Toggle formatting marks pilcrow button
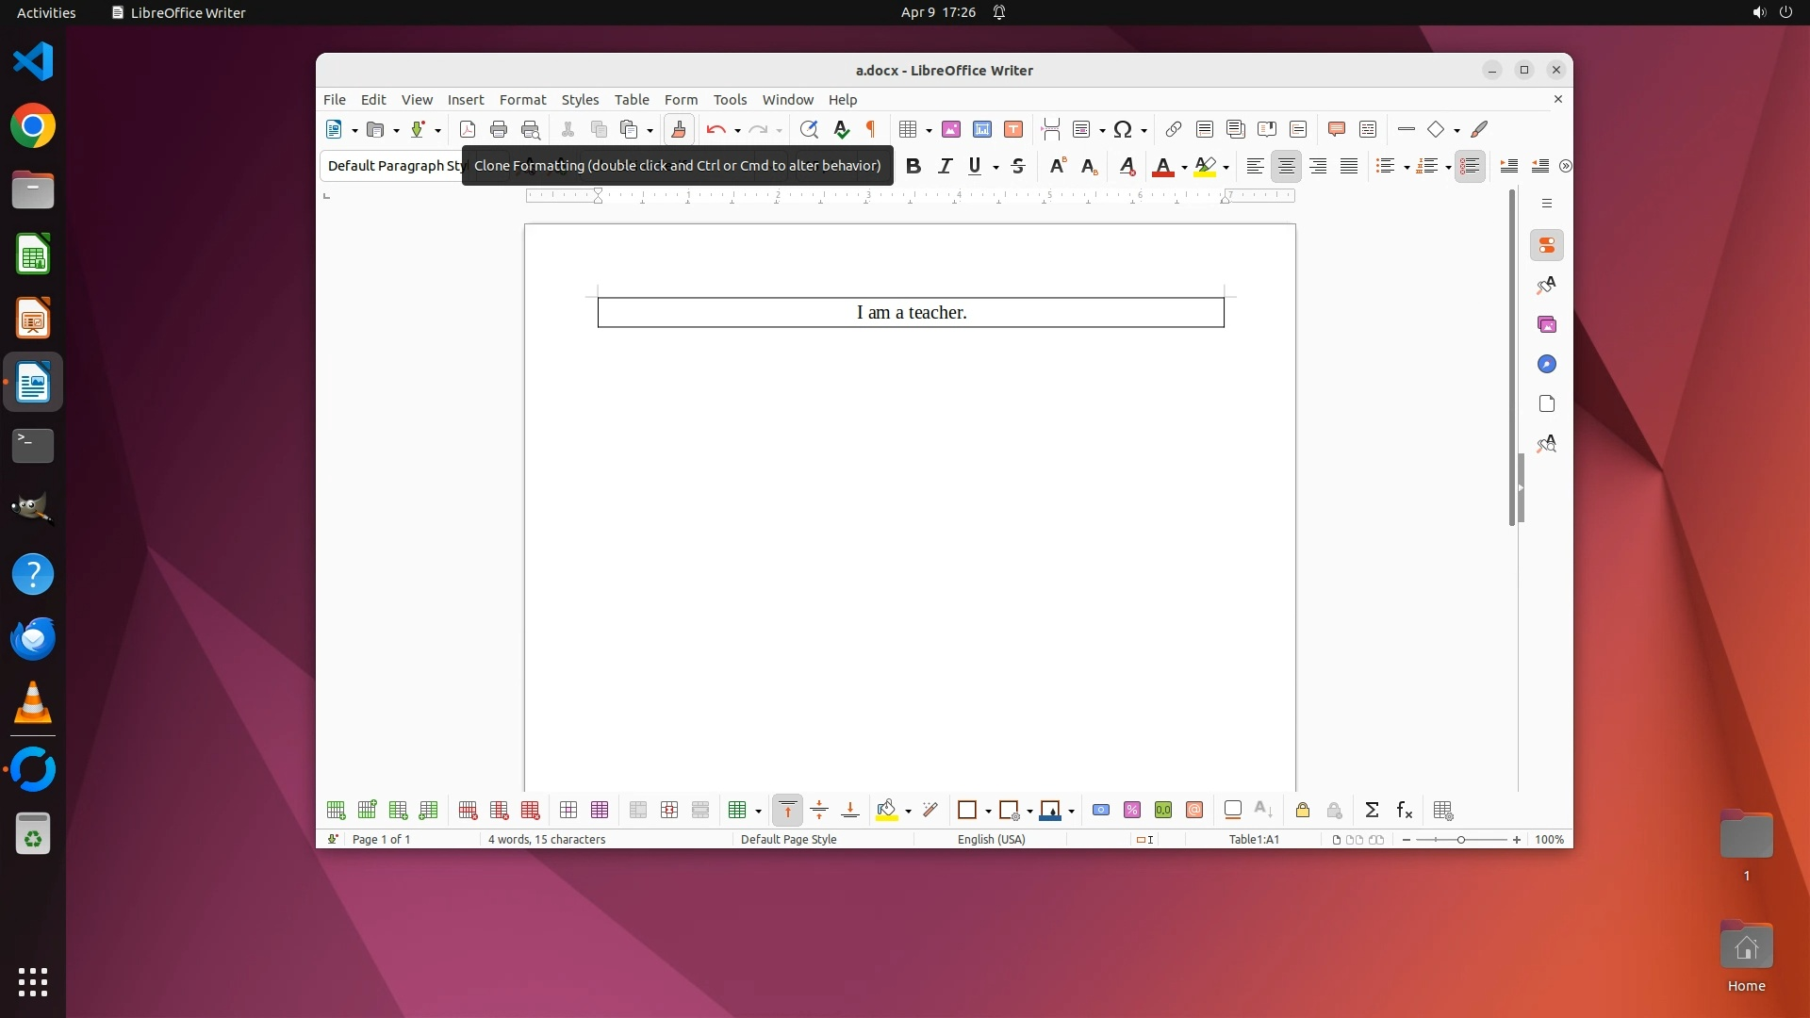Viewport: 1810px width, 1018px height. tap(871, 129)
